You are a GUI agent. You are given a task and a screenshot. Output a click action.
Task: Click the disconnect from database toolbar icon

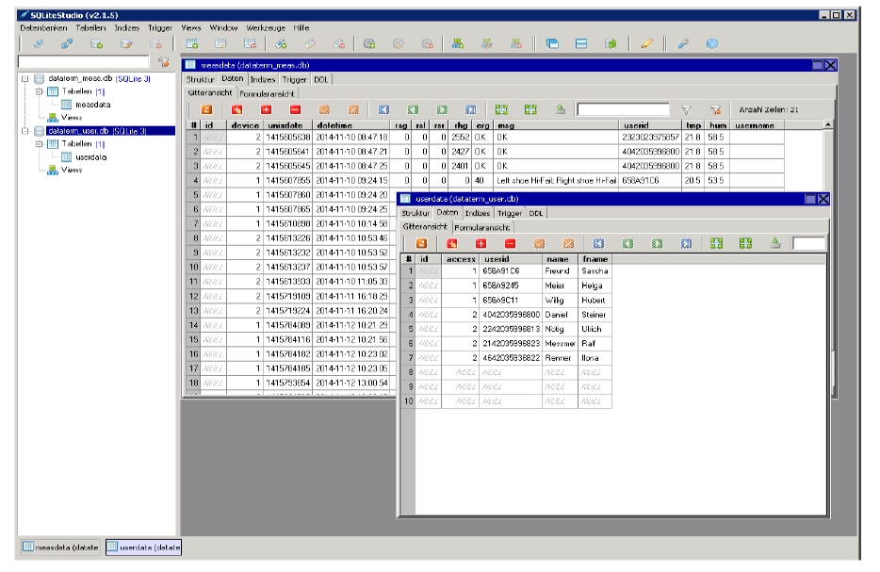click(67, 43)
